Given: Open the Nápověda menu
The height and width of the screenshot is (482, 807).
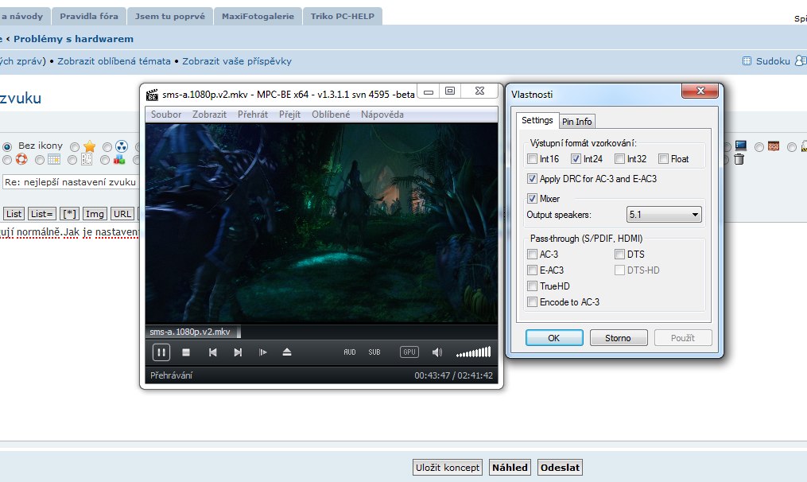Looking at the screenshot, I should [x=382, y=115].
